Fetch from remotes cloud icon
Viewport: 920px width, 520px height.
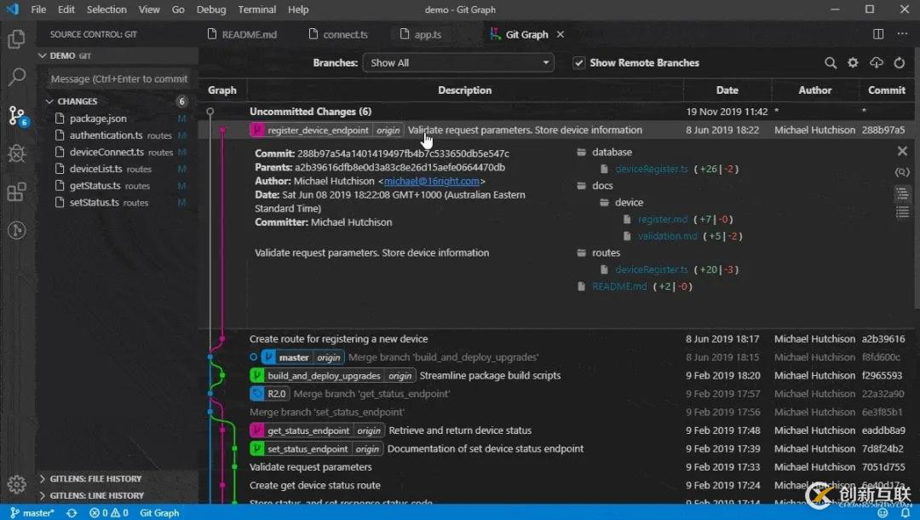pyautogui.click(x=876, y=63)
